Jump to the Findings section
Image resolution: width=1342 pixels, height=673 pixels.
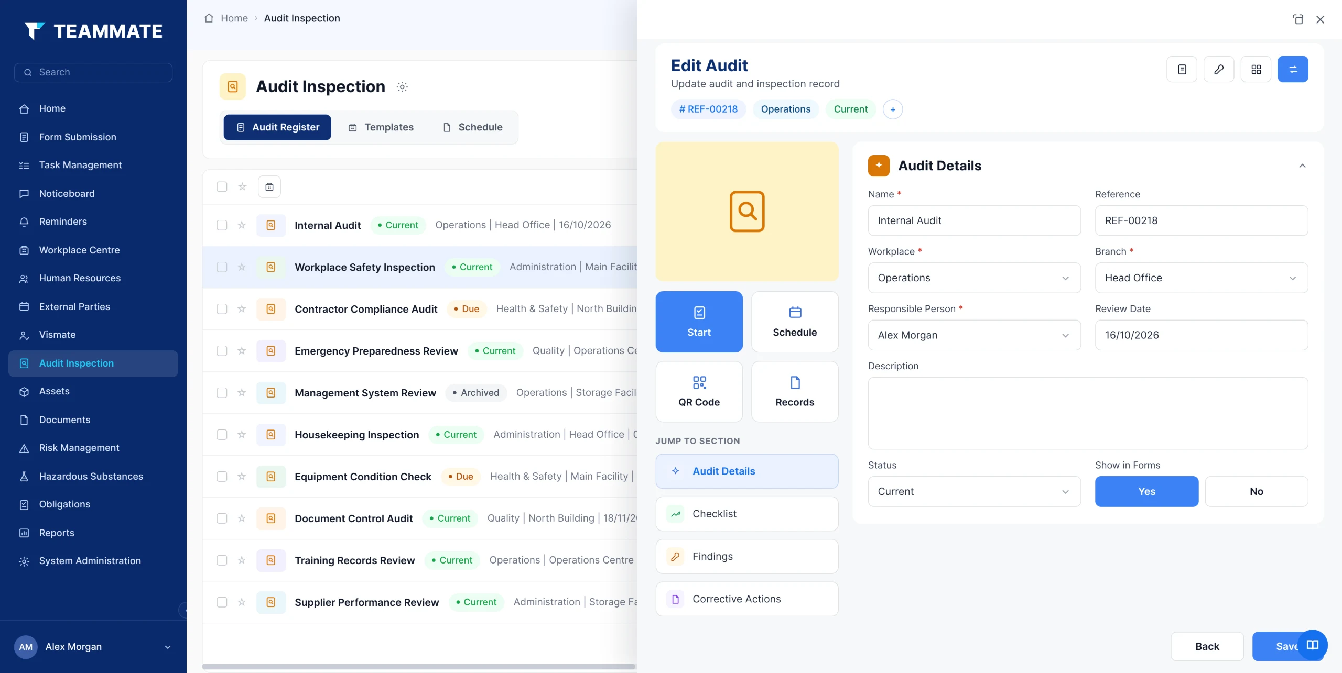point(747,556)
